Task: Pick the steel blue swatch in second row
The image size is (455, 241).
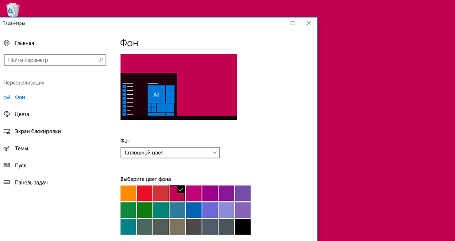Action: click(x=177, y=210)
